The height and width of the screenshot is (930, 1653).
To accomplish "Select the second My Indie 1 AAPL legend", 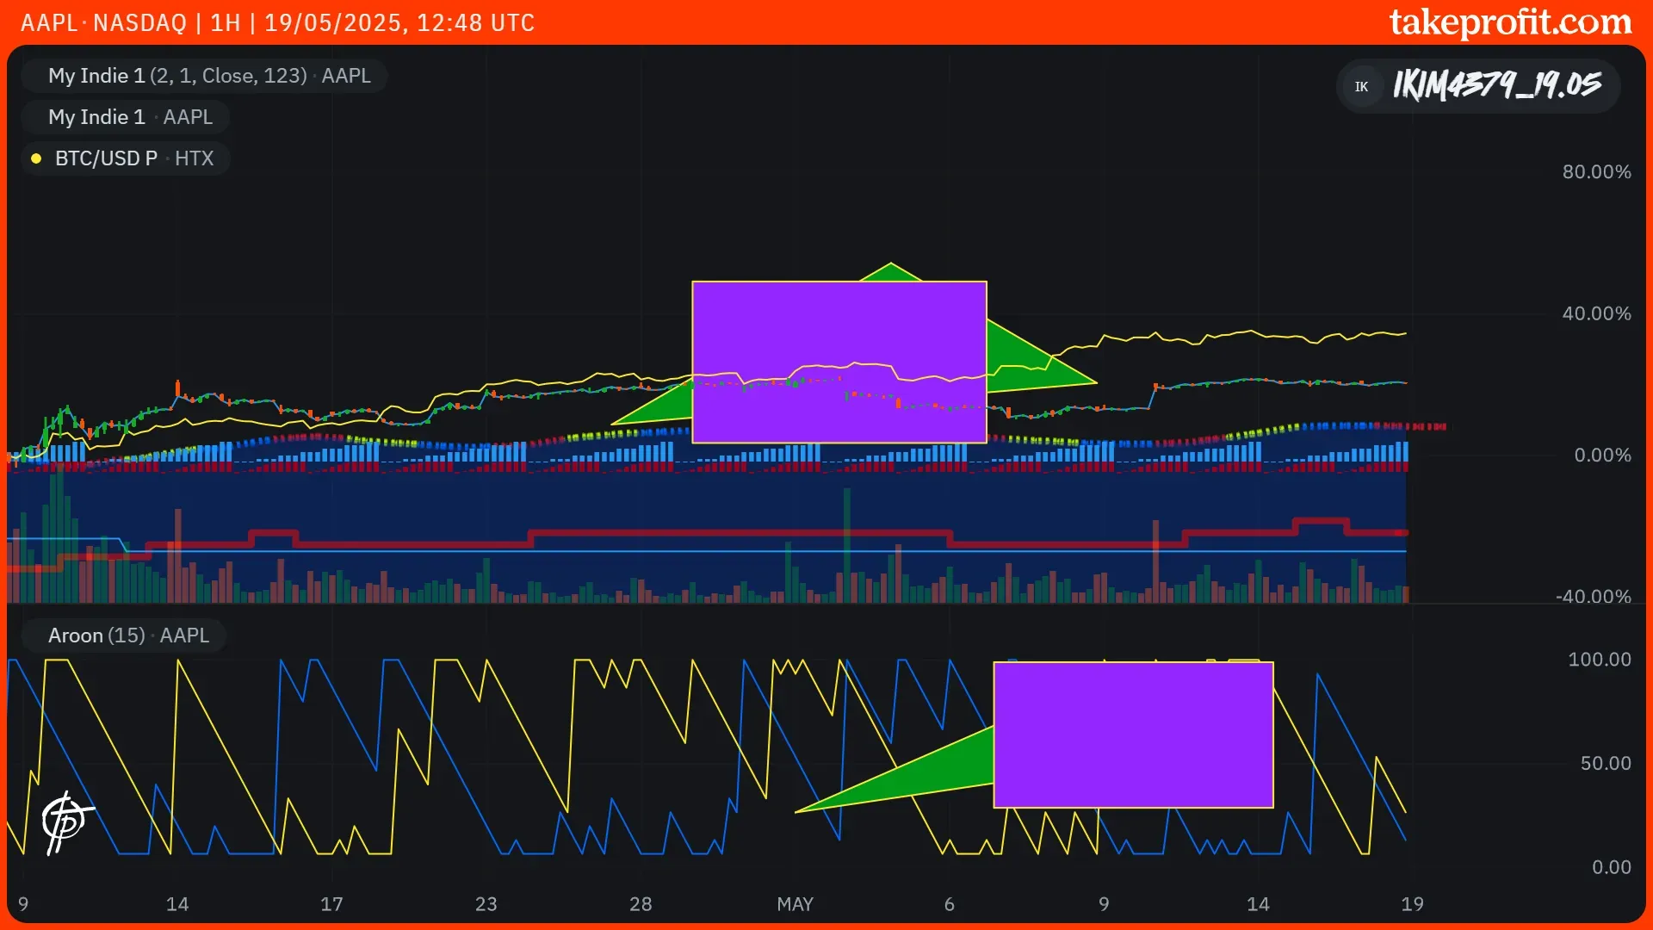I will (130, 117).
